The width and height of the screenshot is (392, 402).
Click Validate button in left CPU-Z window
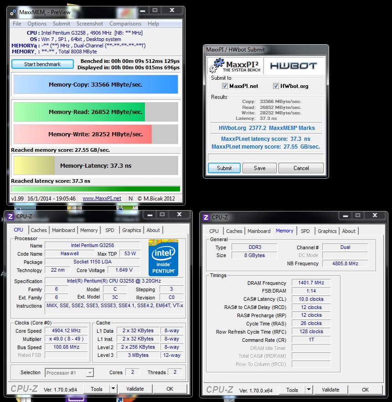coord(135,389)
